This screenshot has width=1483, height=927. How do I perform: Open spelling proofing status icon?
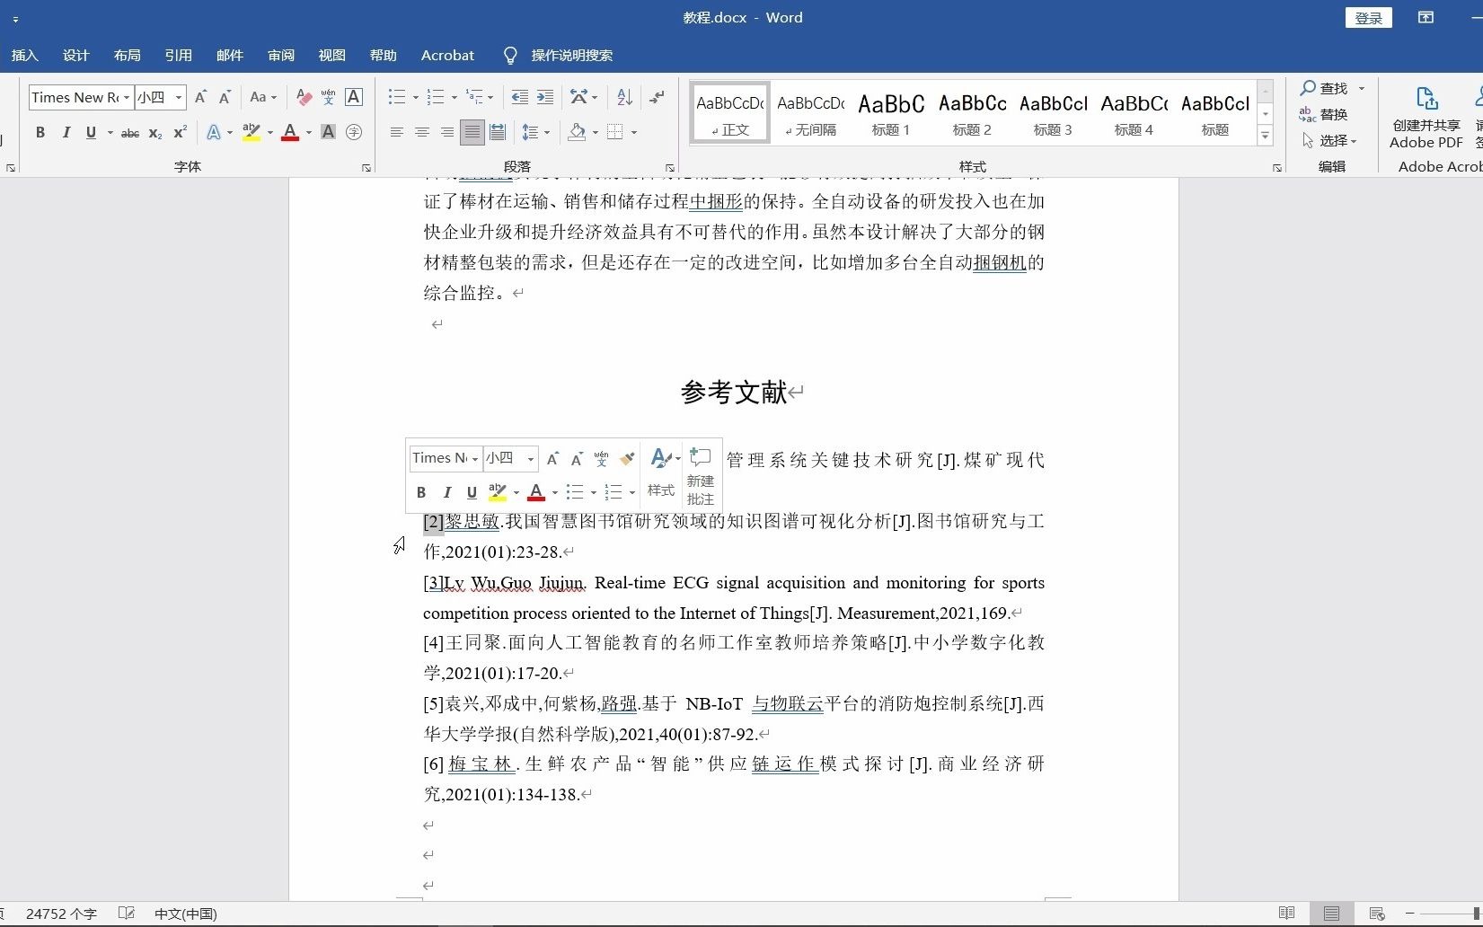coord(126,914)
